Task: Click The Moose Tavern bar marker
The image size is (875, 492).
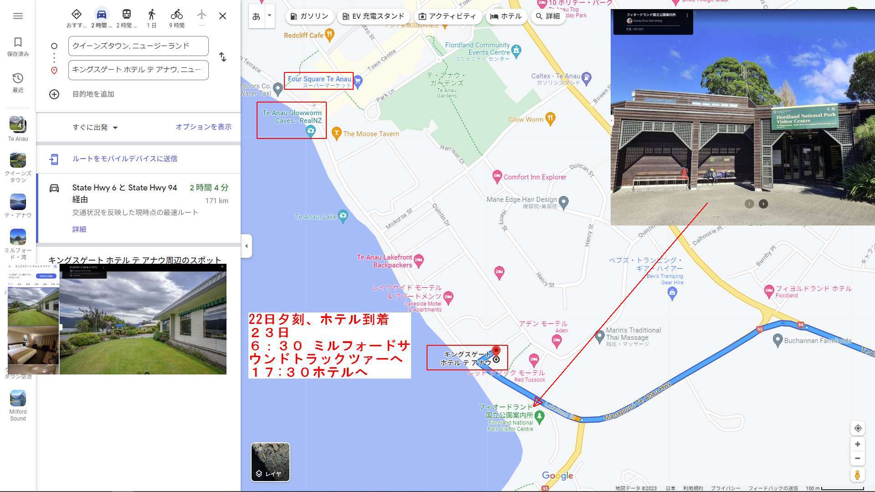Action: click(336, 133)
